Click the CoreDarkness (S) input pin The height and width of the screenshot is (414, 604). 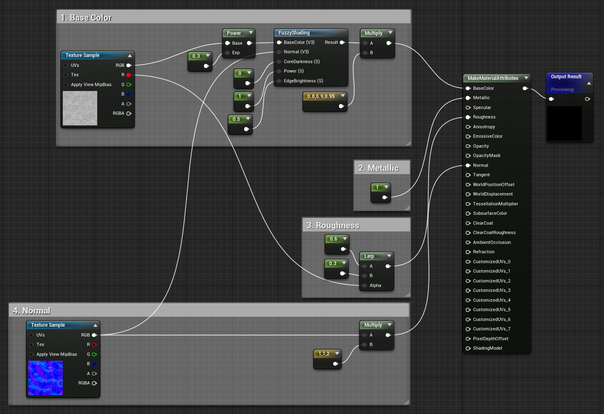tap(279, 61)
